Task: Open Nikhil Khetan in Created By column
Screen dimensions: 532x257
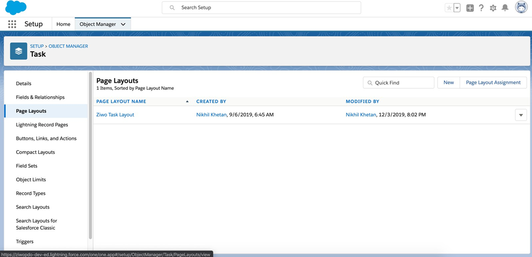Action: (x=212, y=115)
